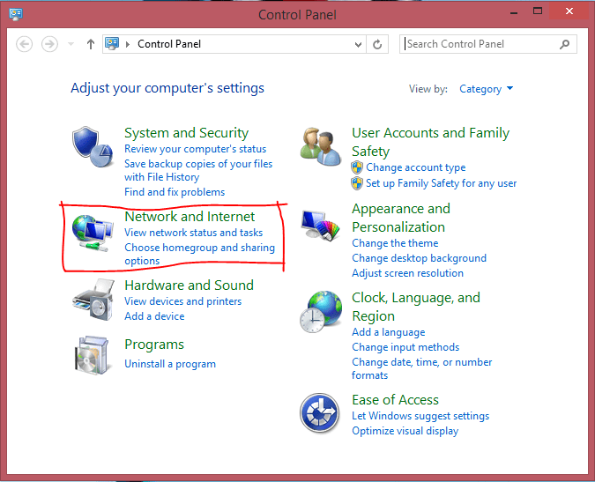Click Change input methods

click(405, 347)
